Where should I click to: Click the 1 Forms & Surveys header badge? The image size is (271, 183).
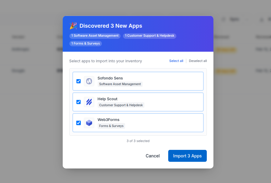pyautogui.click(x=86, y=43)
